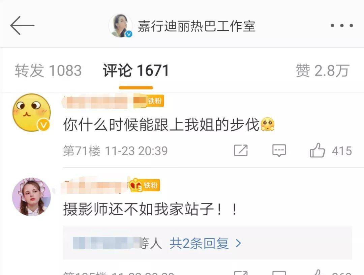Screen dimensions: 364x275
Task: Tap the back arrow icon
Action: pyautogui.click(x=22, y=25)
